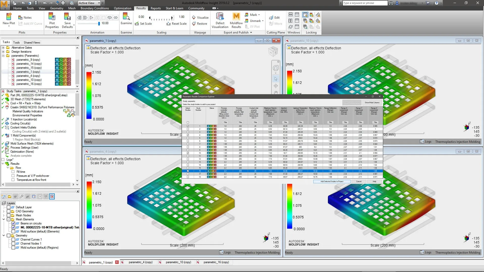Image resolution: width=484 pixels, height=272 pixels.
Task: Enable the Fill time result
Action: (13, 172)
